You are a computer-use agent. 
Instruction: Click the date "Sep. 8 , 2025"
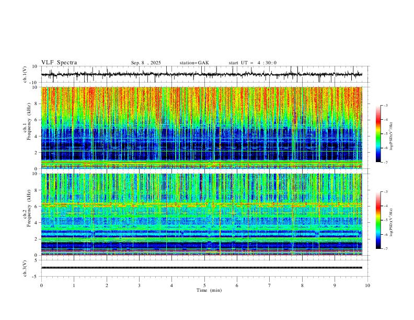[146, 63]
